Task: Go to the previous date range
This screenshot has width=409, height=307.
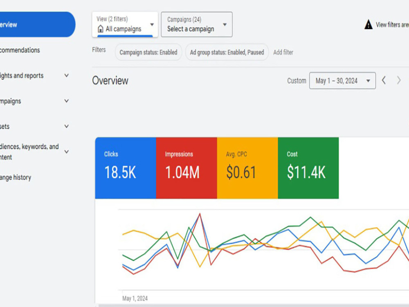Action: click(x=384, y=80)
